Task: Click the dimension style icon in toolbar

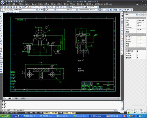Action: coord(86,7)
